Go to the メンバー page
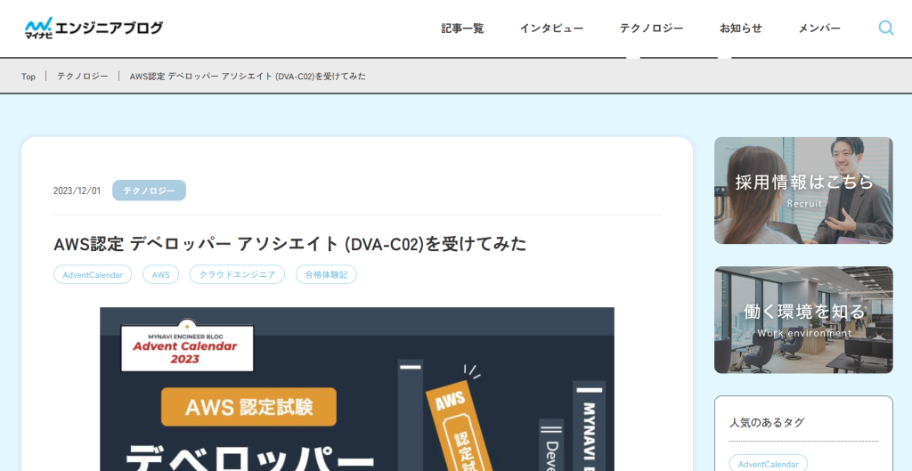This screenshot has height=471, width=912. point(819,28)
